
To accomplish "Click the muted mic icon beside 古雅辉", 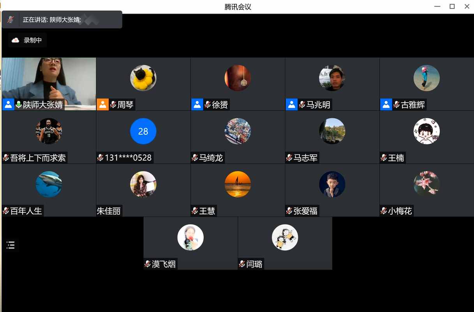I will (x=396, y=105).
